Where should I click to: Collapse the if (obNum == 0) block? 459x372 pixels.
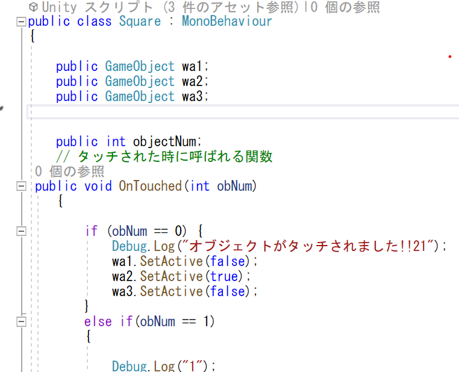pos(21,231)
